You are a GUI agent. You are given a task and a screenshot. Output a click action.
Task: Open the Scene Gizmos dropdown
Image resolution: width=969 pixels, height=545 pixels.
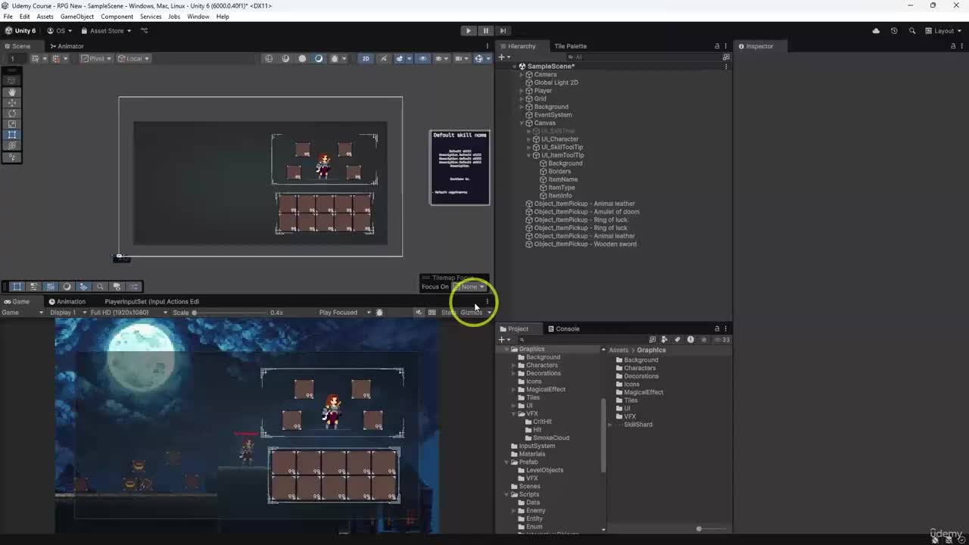tap(488, 58)
